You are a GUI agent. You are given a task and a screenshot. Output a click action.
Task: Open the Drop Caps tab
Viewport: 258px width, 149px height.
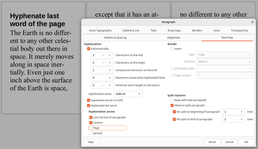174,30
